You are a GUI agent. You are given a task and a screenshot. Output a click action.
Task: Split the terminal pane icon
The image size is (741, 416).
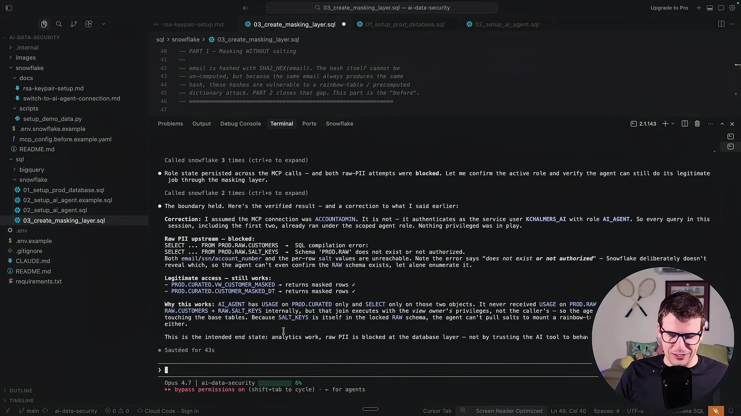point(685,124)
